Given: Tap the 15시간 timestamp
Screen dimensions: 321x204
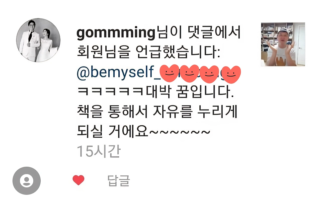Looking at the screenshot, I should coord(99,151).
